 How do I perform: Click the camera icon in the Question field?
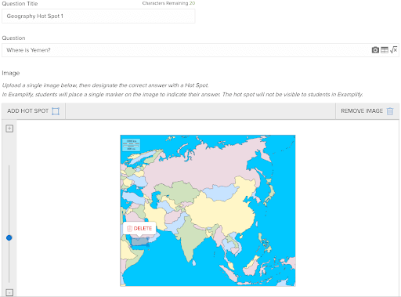coord(375,50)
